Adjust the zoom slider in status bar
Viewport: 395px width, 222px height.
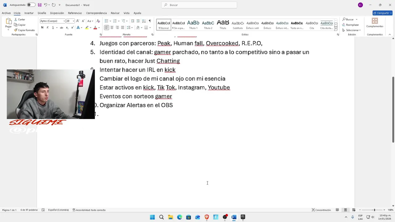click(x=374, y=210)
